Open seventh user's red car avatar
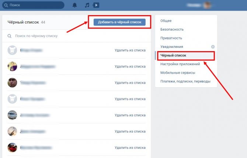This screenshot has height=158, width=247. [x=12, y=147]
